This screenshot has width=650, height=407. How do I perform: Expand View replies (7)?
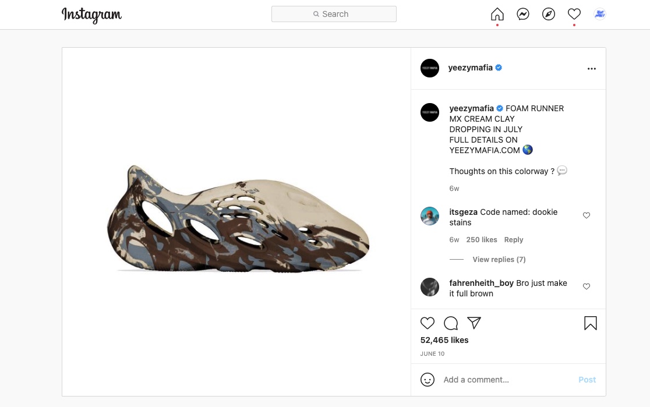click(499, 260)
